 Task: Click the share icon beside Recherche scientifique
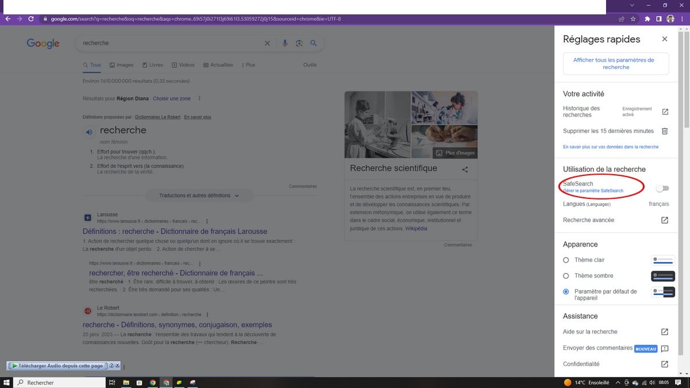(465, 169)
